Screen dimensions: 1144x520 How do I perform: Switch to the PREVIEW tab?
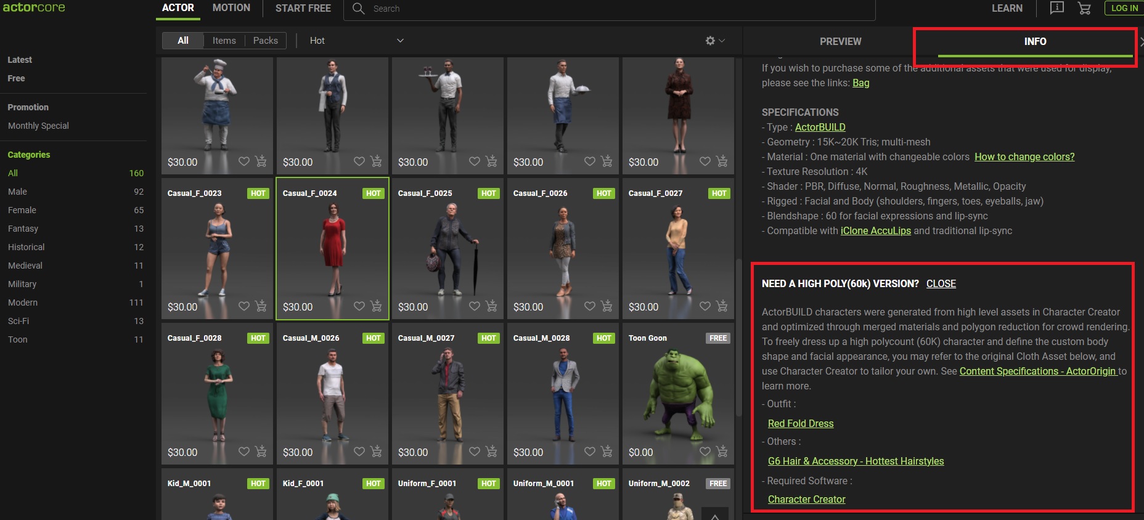[840, 41]
